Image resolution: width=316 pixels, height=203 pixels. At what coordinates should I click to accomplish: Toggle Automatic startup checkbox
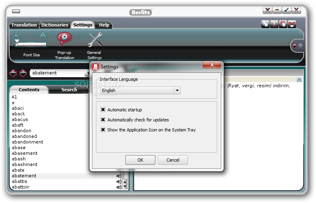[103, 110]
